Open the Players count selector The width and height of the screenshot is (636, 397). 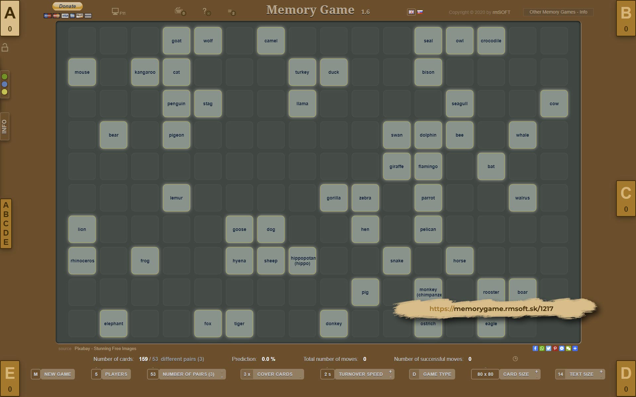pyautogui.click(x=116, y=374)
